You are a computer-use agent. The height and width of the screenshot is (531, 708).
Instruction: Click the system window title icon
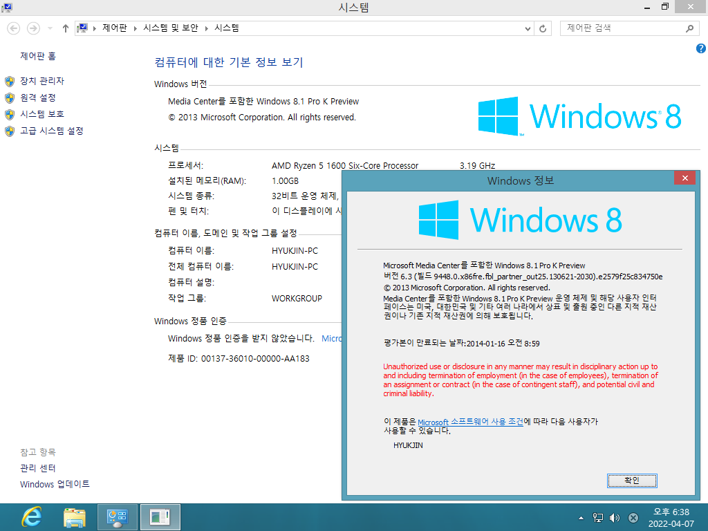[x=7, y=7]
